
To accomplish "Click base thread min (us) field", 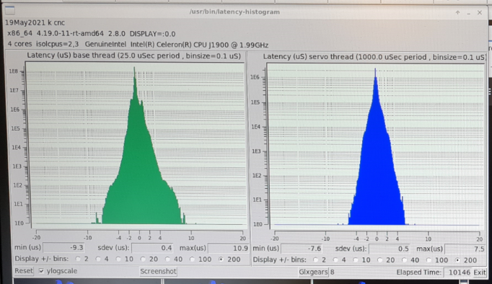I will pyautogui.click(x=63, y=248).
